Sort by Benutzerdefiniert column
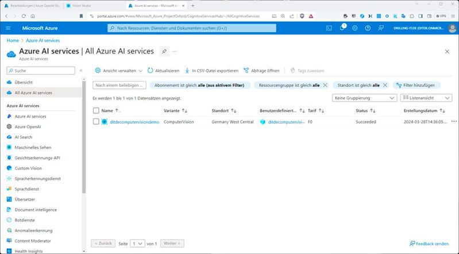459x254 pixels. pyautogui.click(x=282, y=110)
